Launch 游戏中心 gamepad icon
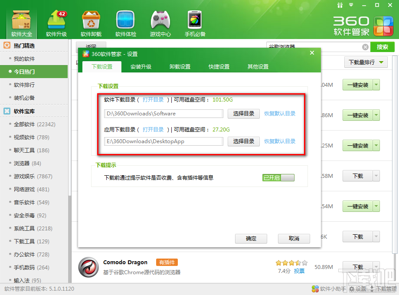 click(160, 20)
